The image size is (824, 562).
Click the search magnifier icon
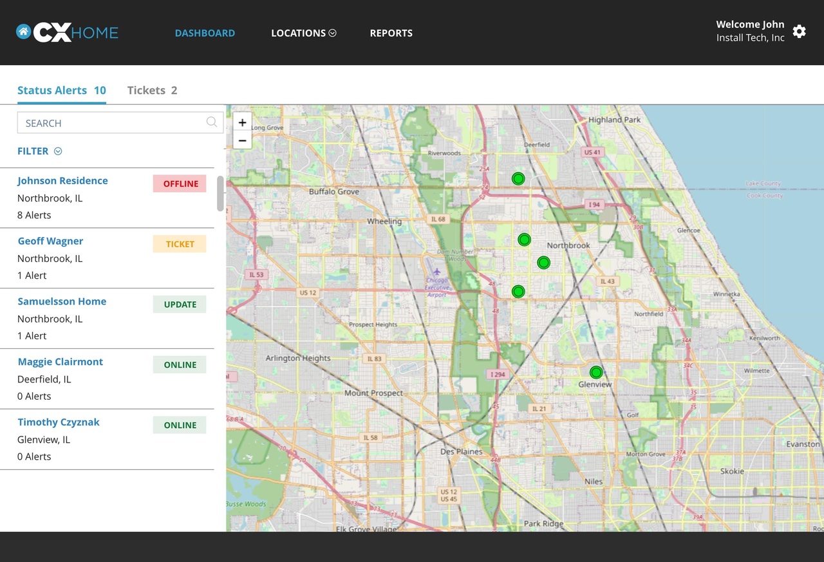click(x=211, y=122)
